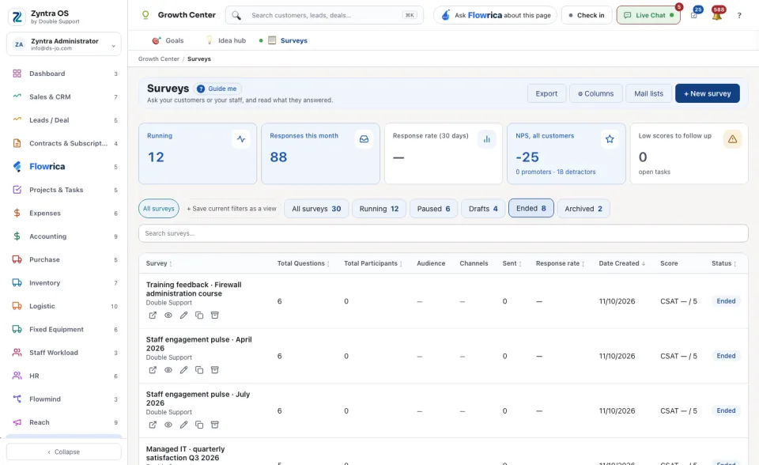Viewport: 759px width, 465px height.
Task: Switch to the Idea hub tab
Action: (x=226, y=40)
